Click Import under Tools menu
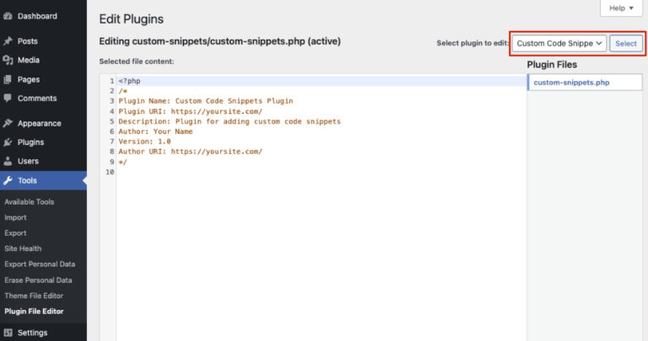This screenshot has height=341, width=648. click(15, 217)
